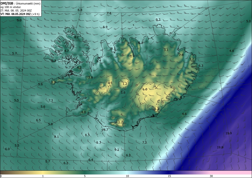
Task: Click the legend tick label 15
Action: (169, 176)
